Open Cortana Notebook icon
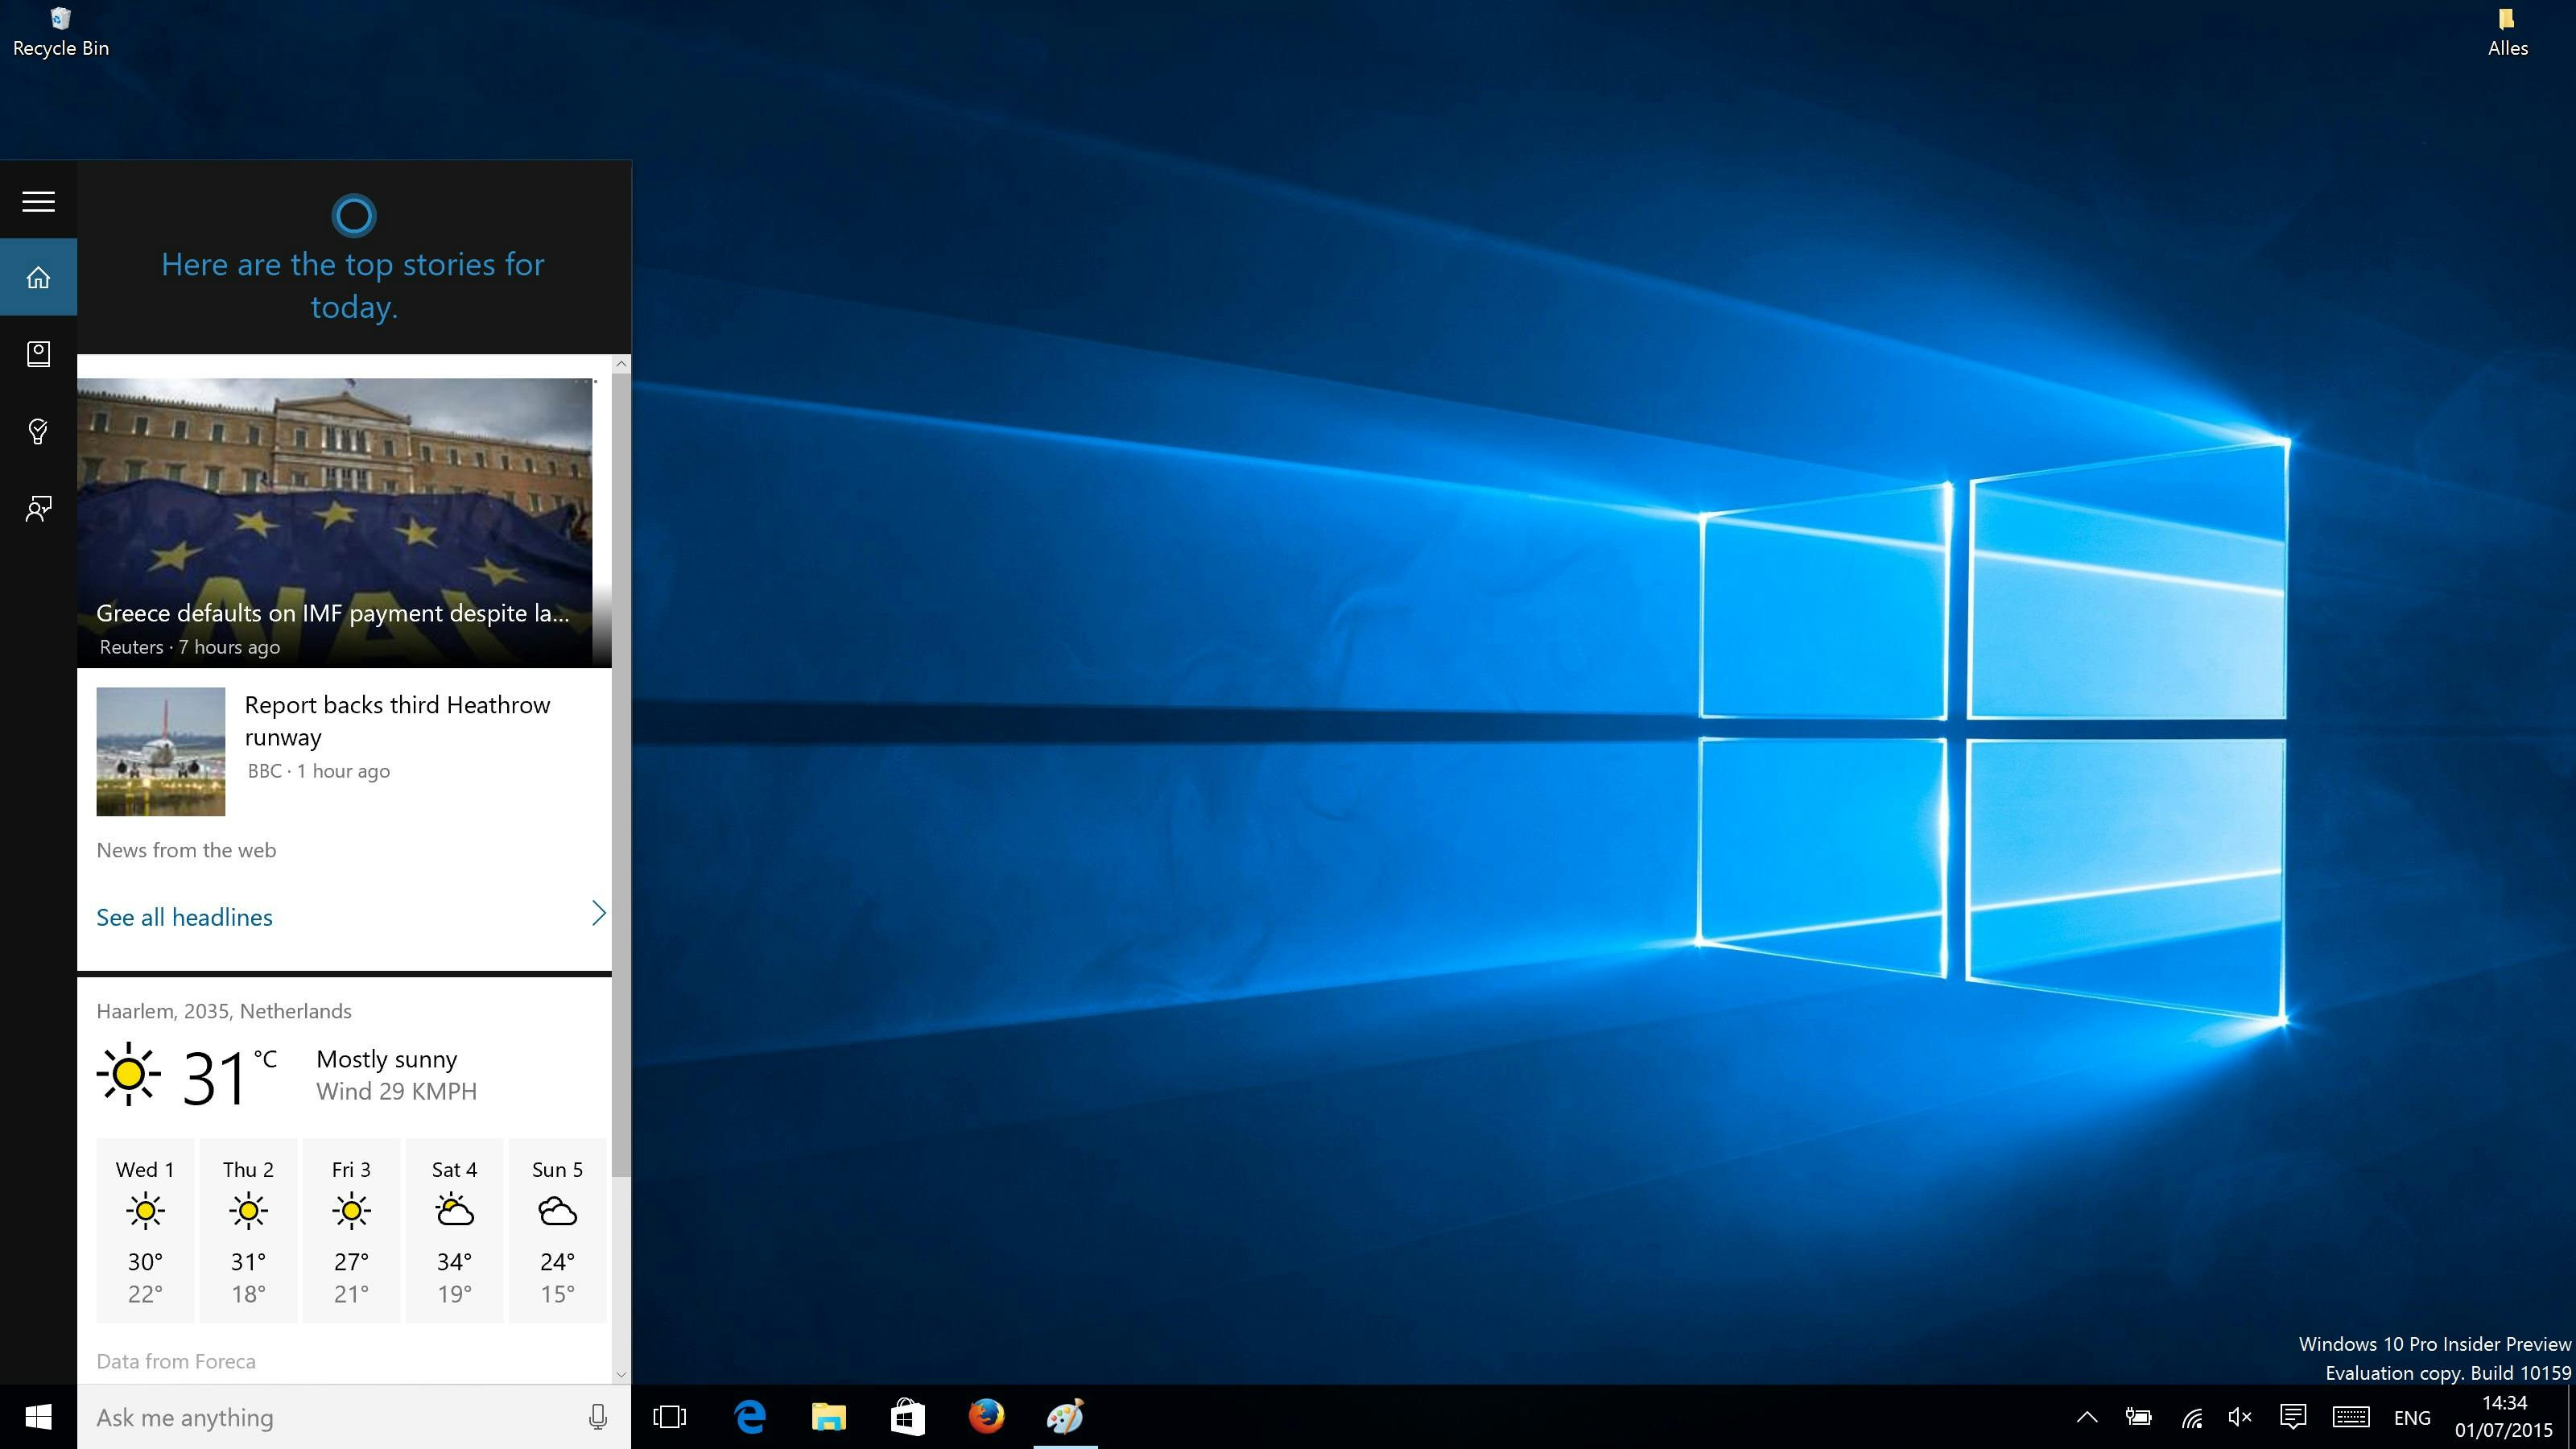Screen dimensions: 2576x1449 (x=38, y=354)
